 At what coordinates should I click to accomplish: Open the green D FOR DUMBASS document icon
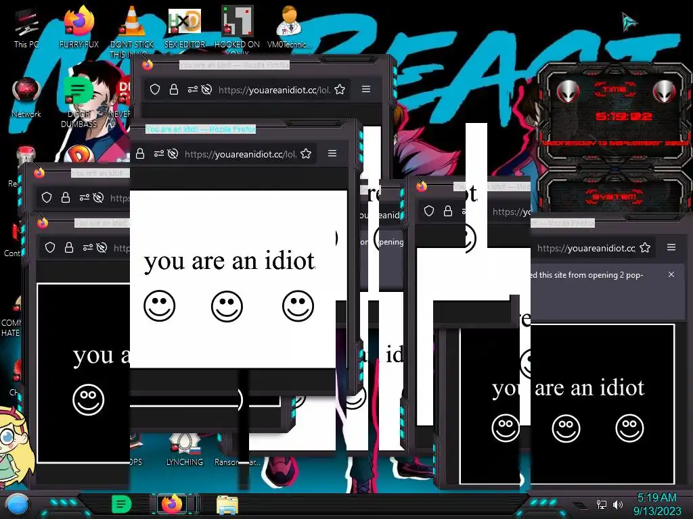pyautogui.click(x=79, y=101)
